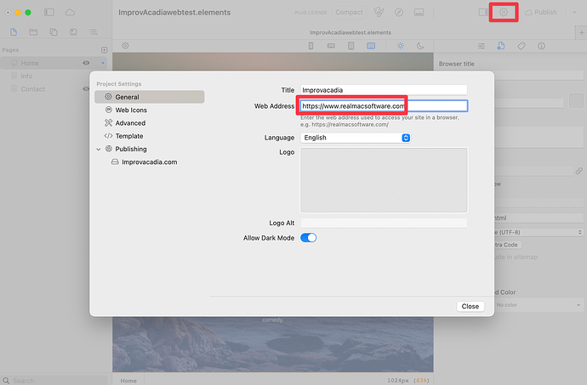Click the Publish button
Screen dimensions: 587x385
pos(540,13)
